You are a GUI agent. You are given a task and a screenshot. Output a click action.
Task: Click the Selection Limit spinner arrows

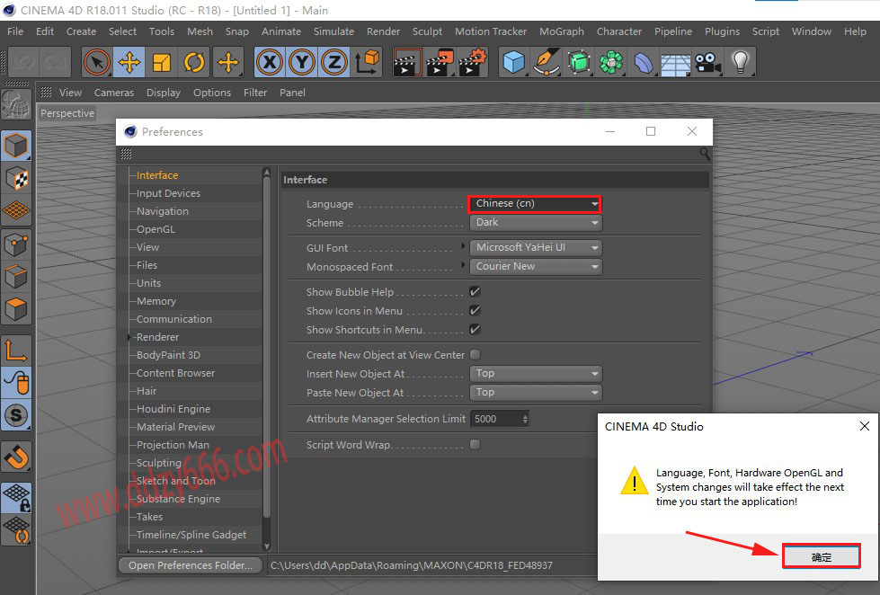click(525, 419)
